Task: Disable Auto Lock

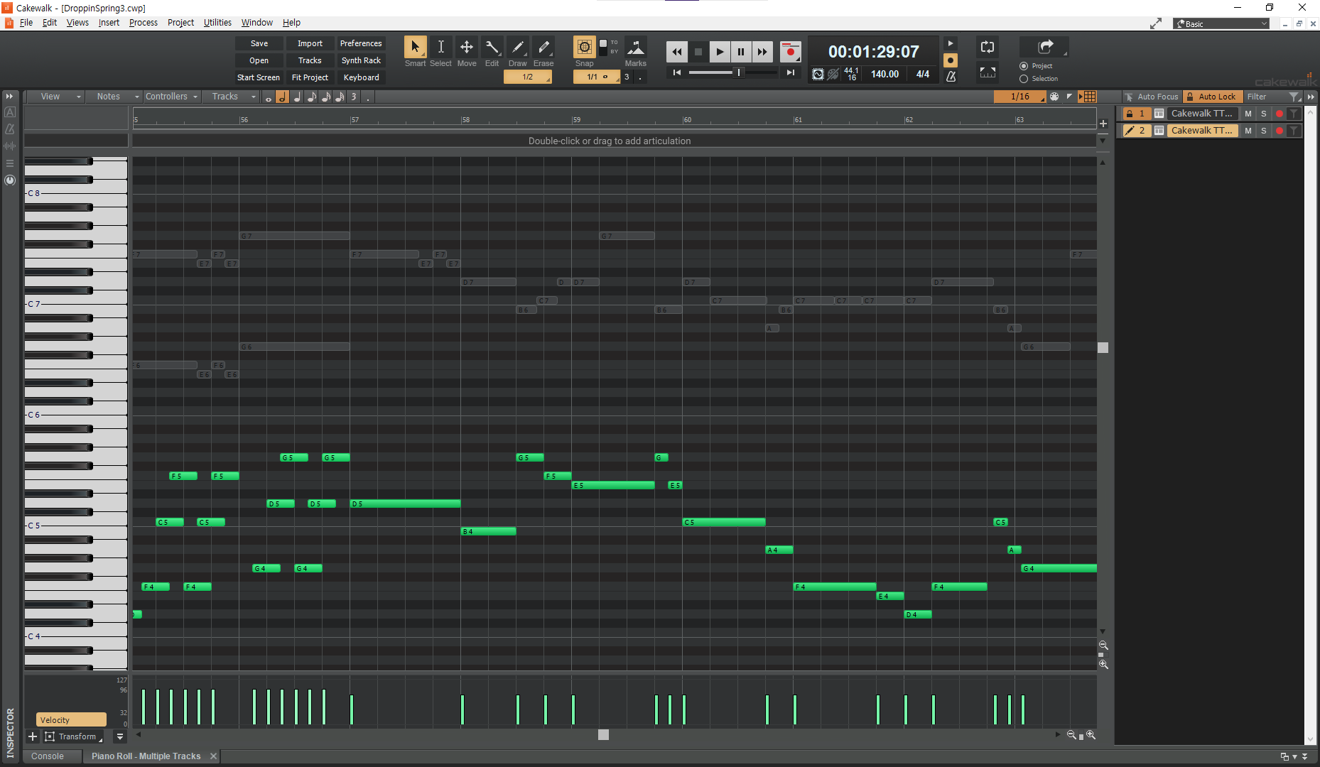Action: point(1211,97)
